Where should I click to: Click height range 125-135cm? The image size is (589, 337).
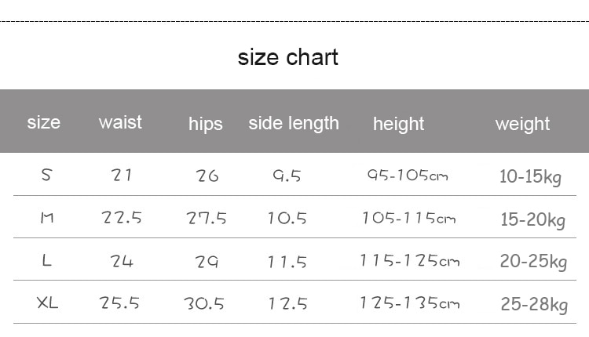point(410,303)
